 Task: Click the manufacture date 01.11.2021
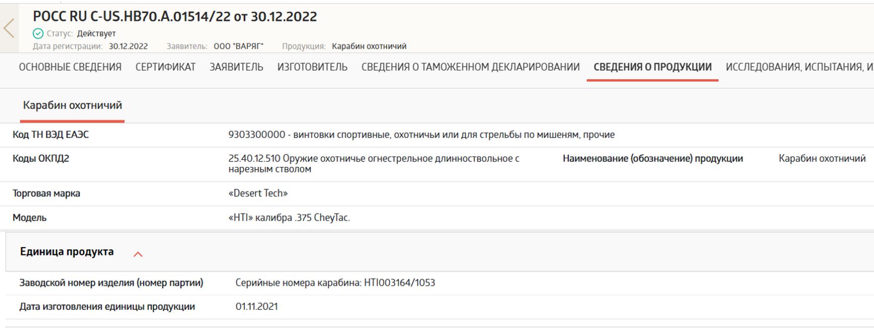click(257, 305)
